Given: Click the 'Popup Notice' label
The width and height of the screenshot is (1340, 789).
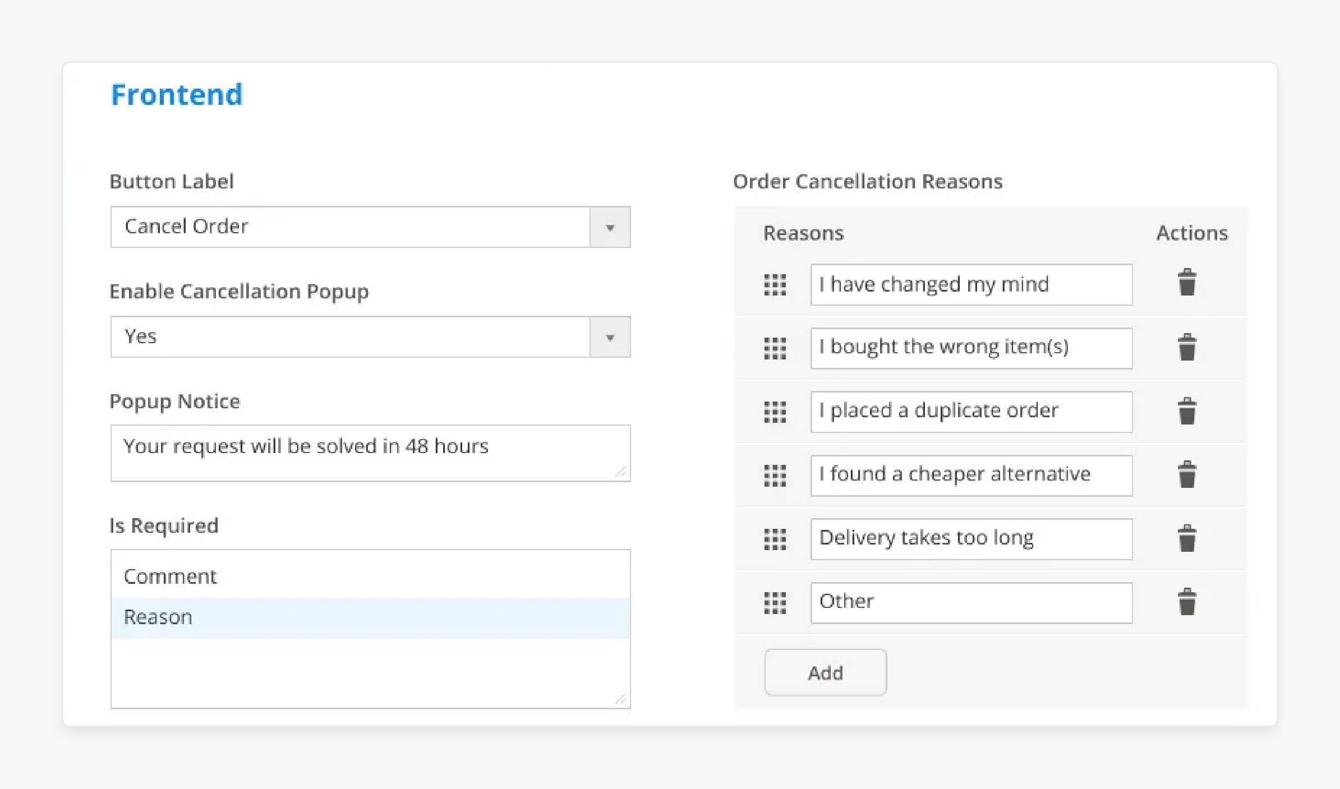Looking at the screenshot, I should (x=174, y=402).
